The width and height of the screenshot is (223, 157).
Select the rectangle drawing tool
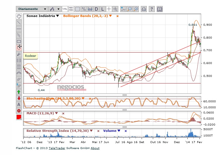tap(19, 41)
